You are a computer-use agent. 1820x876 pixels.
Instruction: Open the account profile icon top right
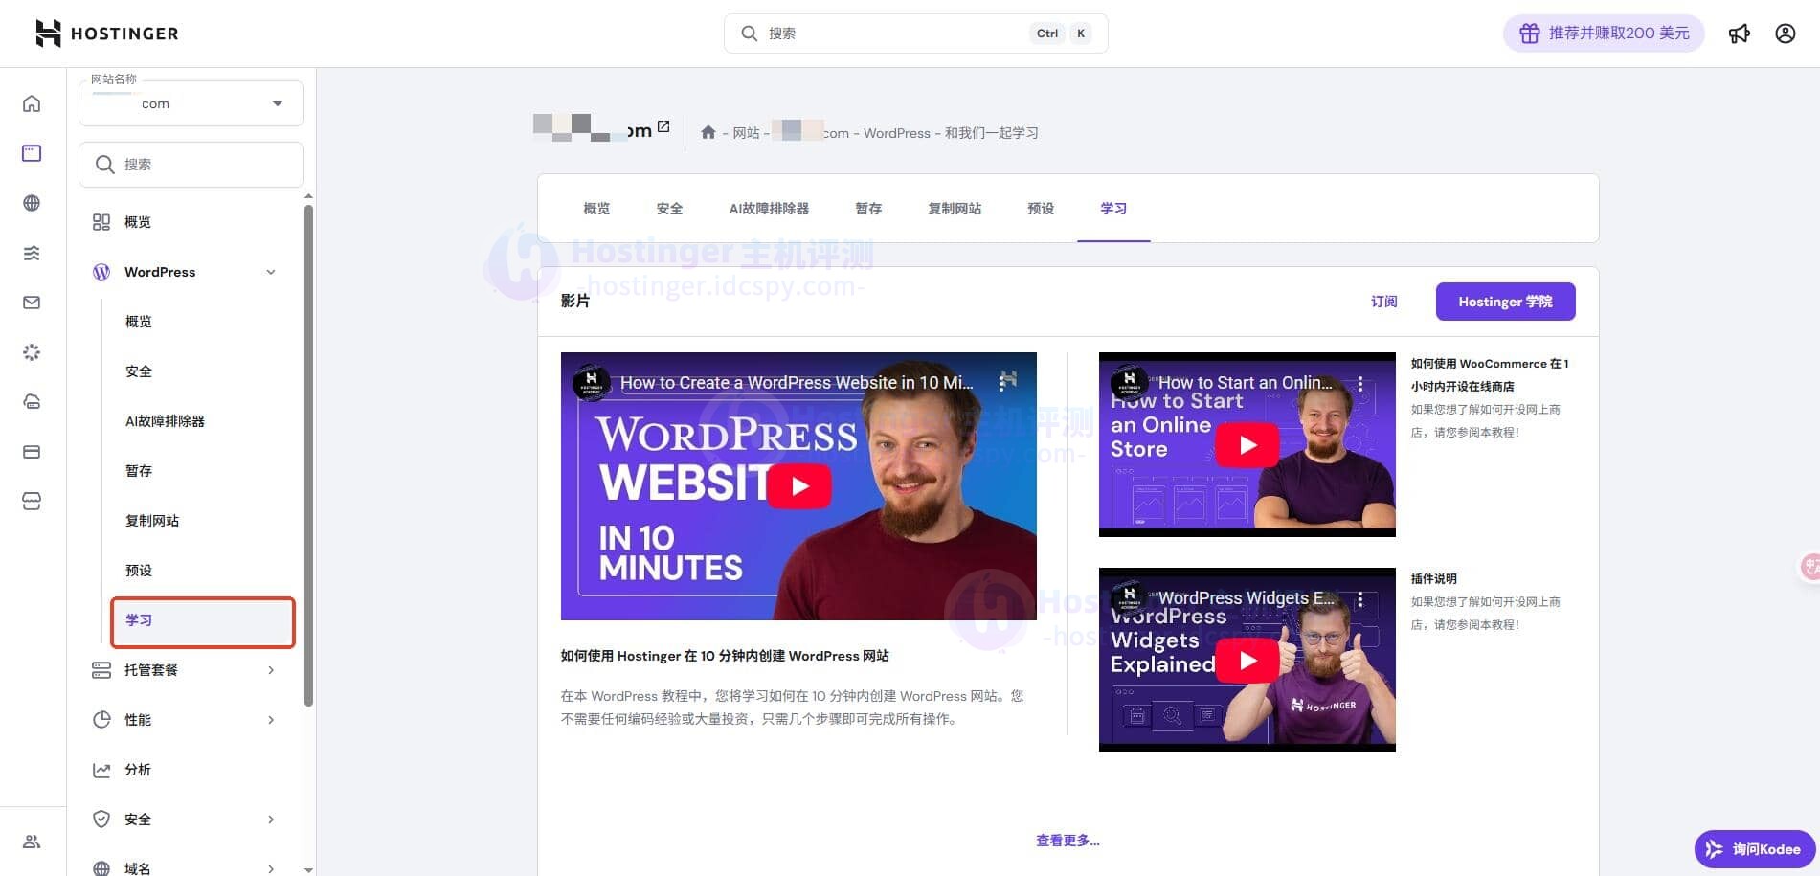coord(1785,33)
